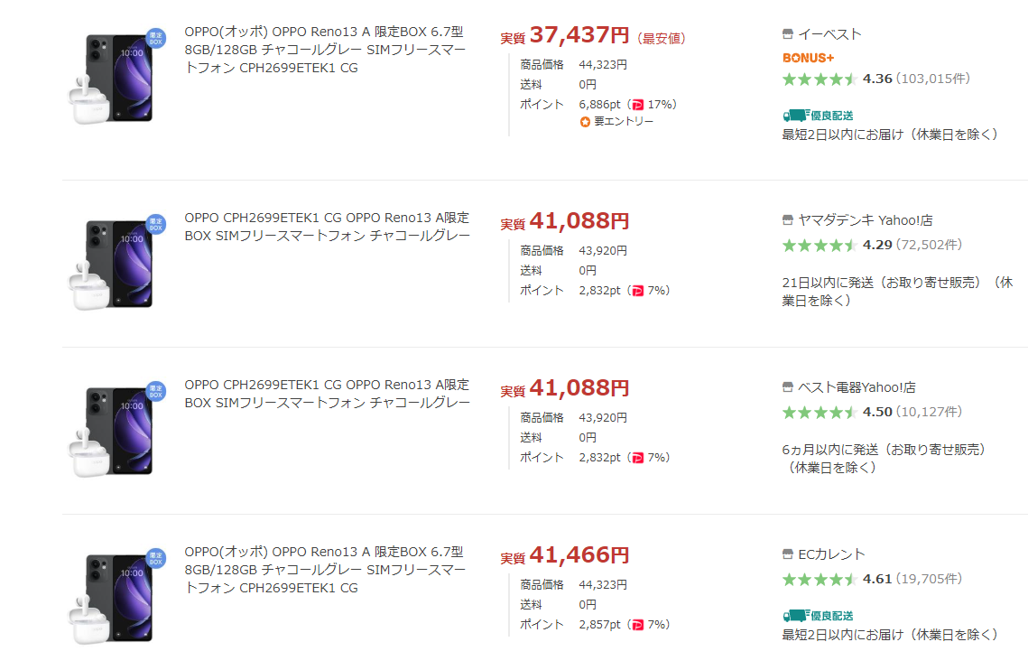Click the 実質 37,437円 lowest price
This screenshot has height=670, width=1028.
564,35
